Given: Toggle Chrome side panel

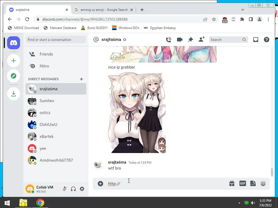Looking at the screenshot, I should [x=251, y=19].
